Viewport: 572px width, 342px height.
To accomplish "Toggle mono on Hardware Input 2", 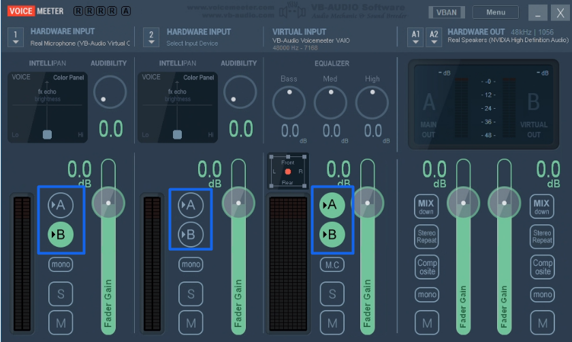I will tap(191, 264).
